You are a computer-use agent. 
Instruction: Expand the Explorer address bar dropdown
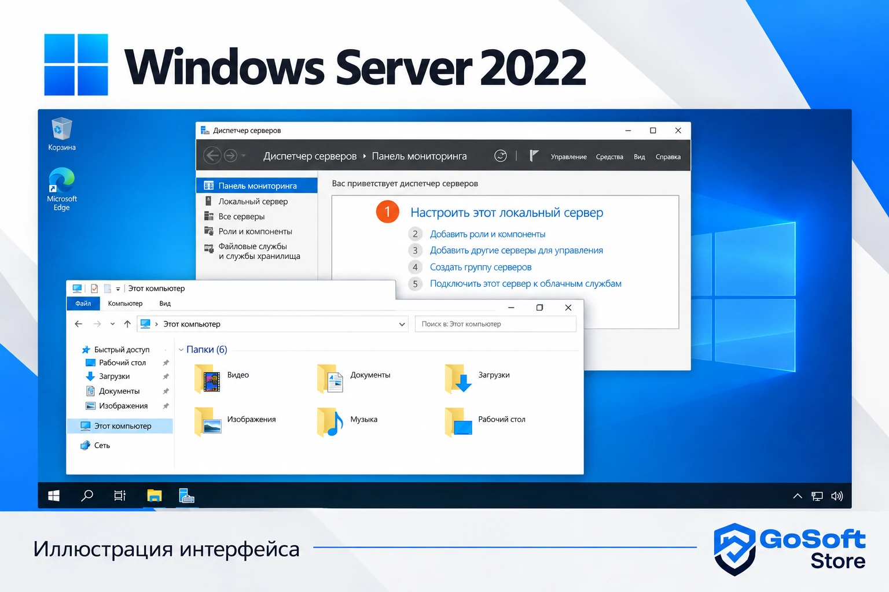point(402,324)
